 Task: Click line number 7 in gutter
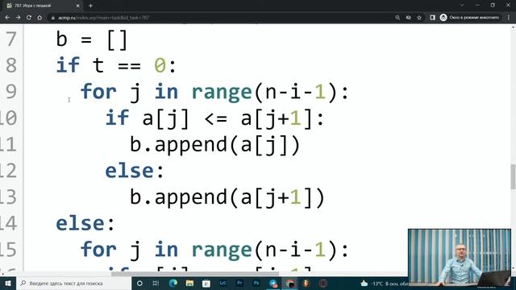click(x=11, y=39)
